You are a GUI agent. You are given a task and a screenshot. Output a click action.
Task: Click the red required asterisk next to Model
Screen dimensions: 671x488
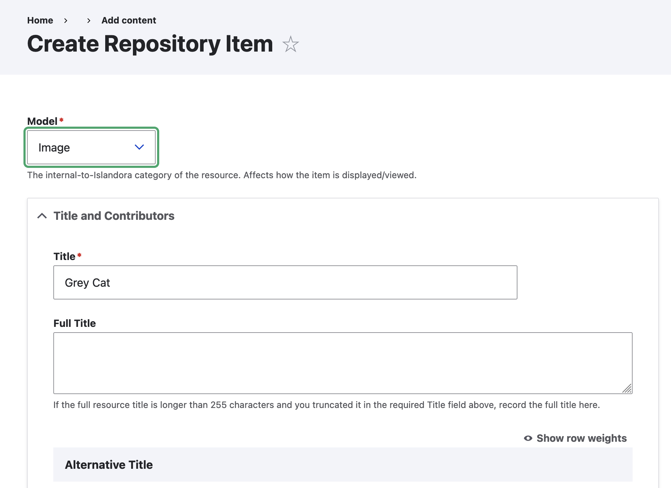(61, 120)
